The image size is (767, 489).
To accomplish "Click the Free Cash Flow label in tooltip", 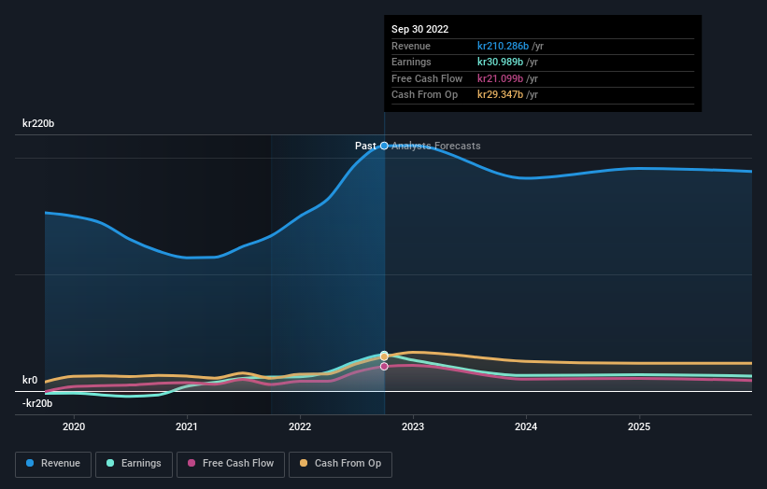I will pyautogui.click(x=427, y=78).
